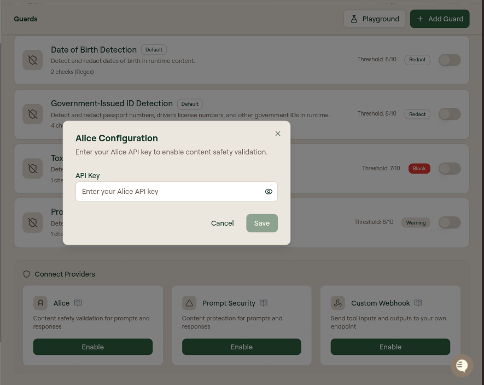The image size is (484, 385).
Task: Click the Redact badge for Date of Birth Detection
Action: 417,60
